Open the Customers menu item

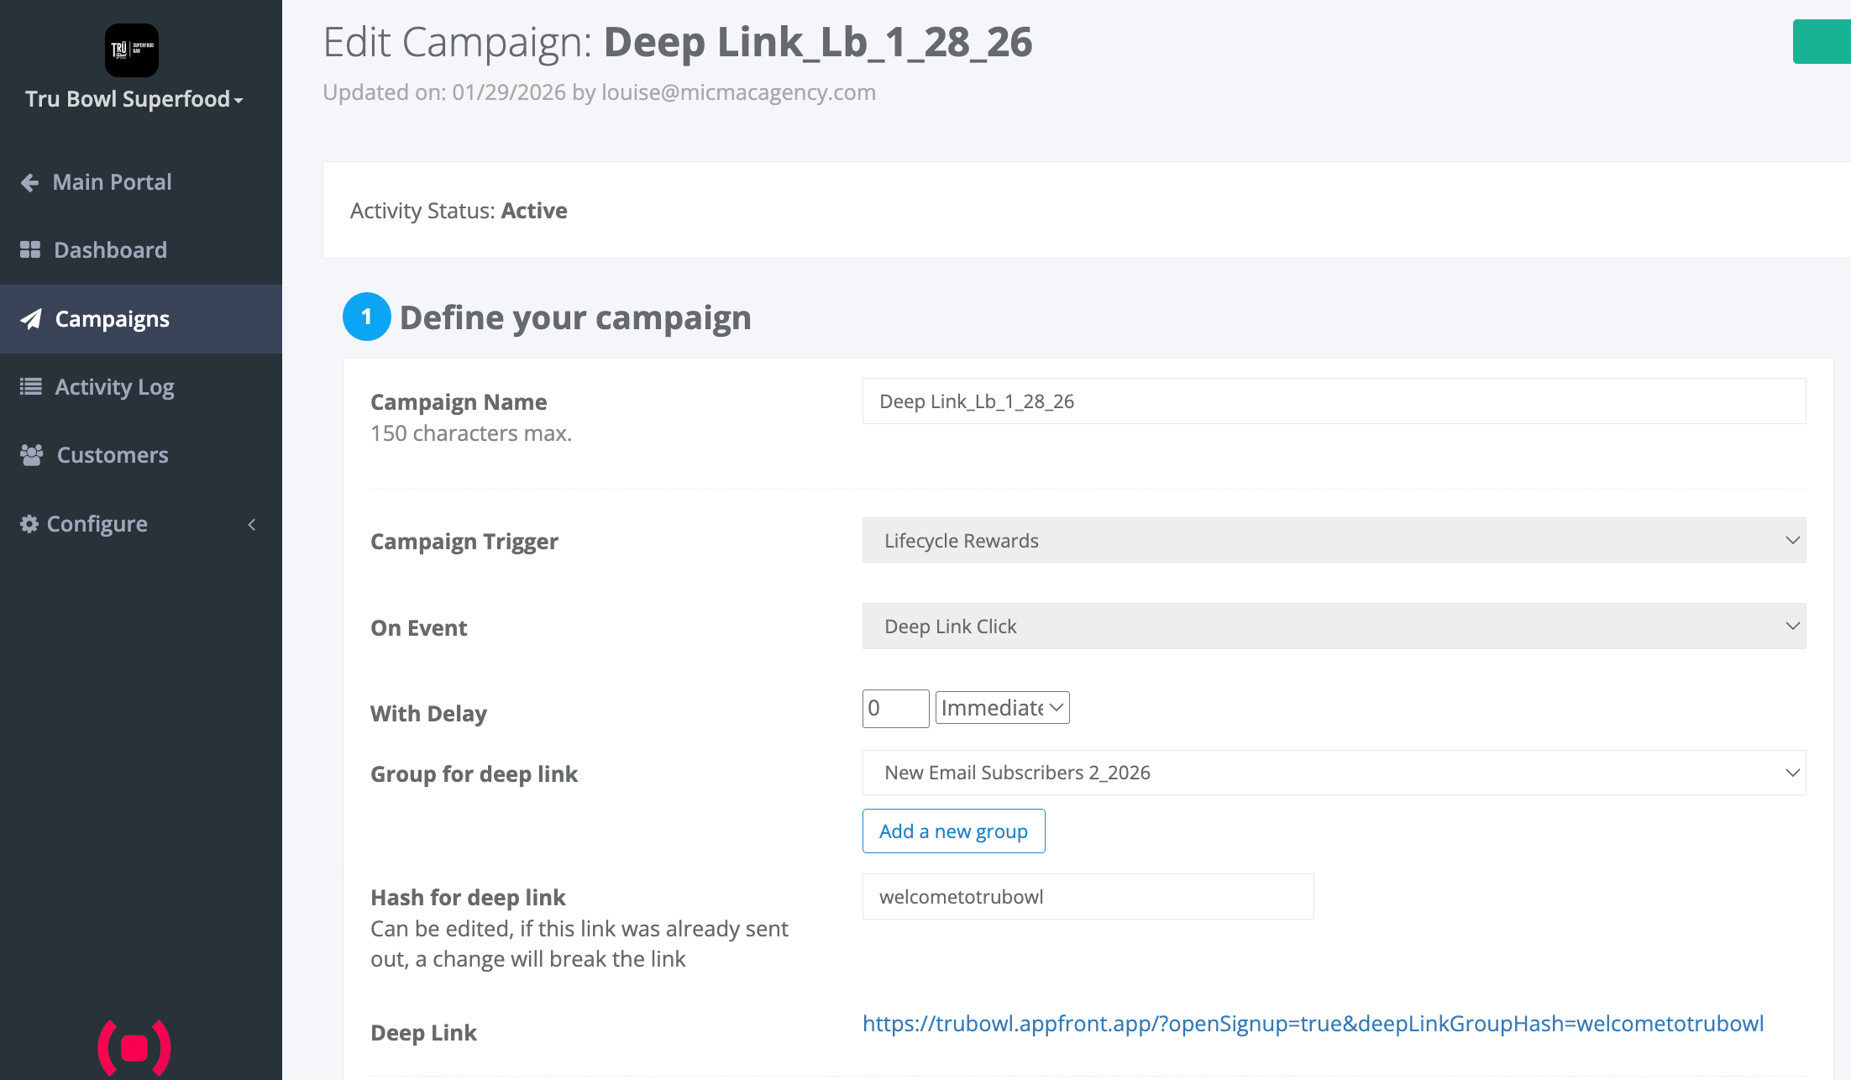tap(113, 455)
